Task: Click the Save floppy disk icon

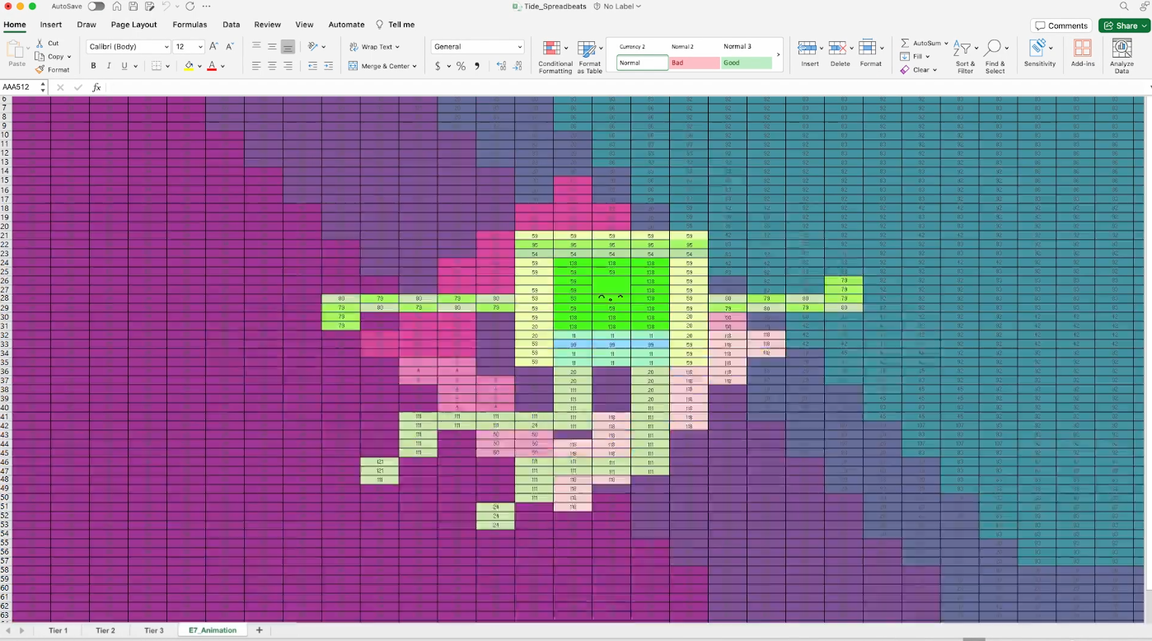Action: pyautogui.click(x=133, y=6)
